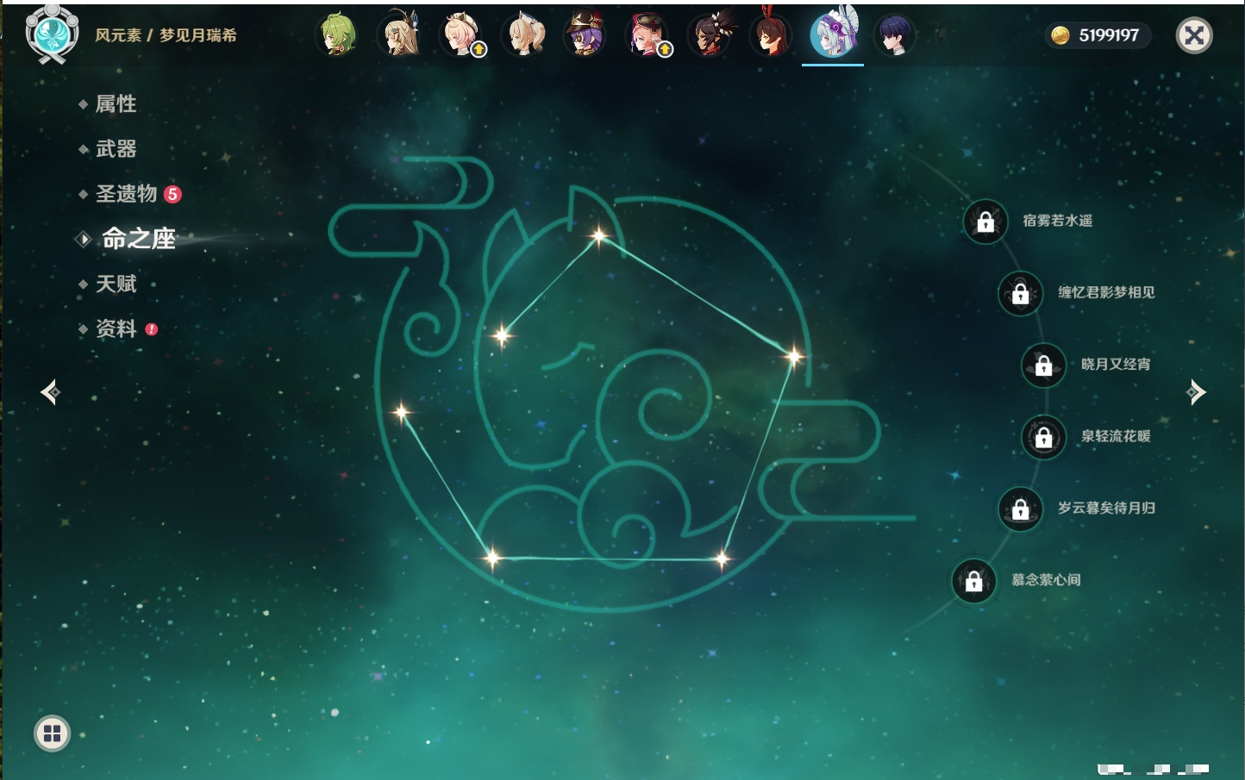Select the purple-haired portrait with military hat
This screenshot has height=780, width=1245.
pyautogui.click(x=585, y=35)
